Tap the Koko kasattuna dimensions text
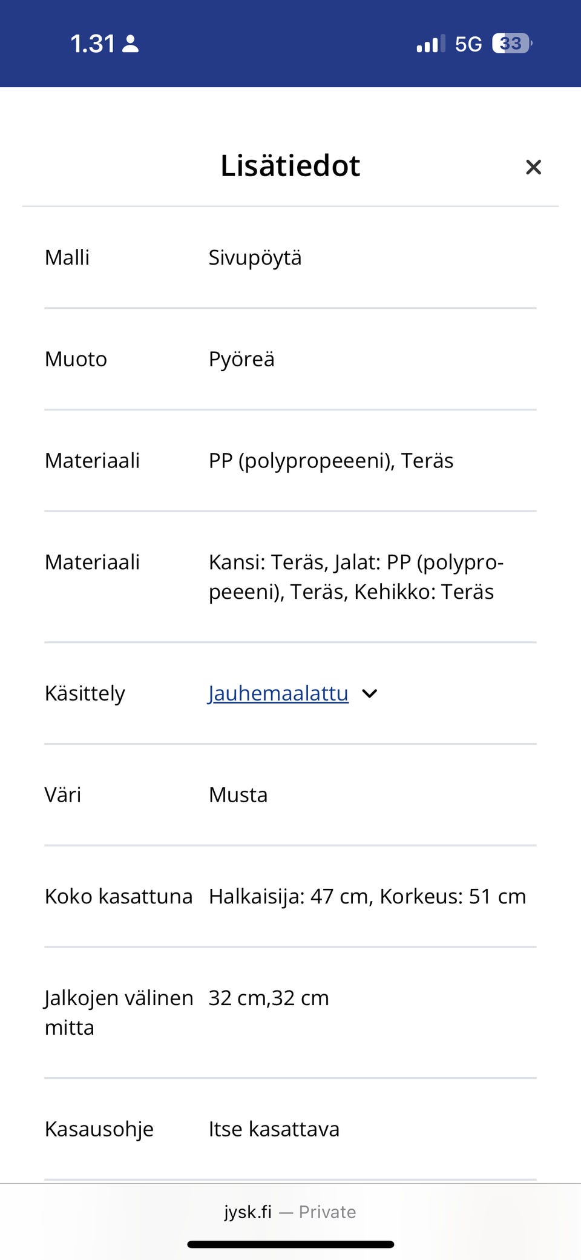This screenshot has width=581, height=1260. click(x=367, y=896)
